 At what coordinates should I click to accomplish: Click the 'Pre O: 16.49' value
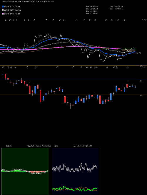pos(92,6)
